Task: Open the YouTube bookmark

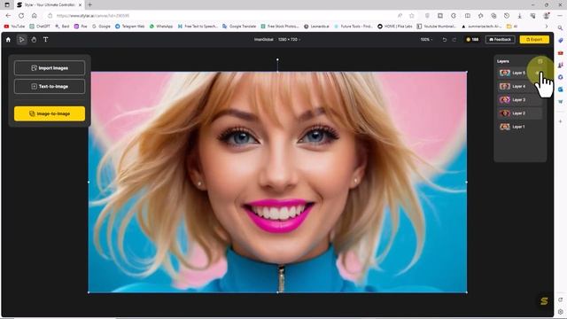Action: pyautogui.click(x=14, y=27)
